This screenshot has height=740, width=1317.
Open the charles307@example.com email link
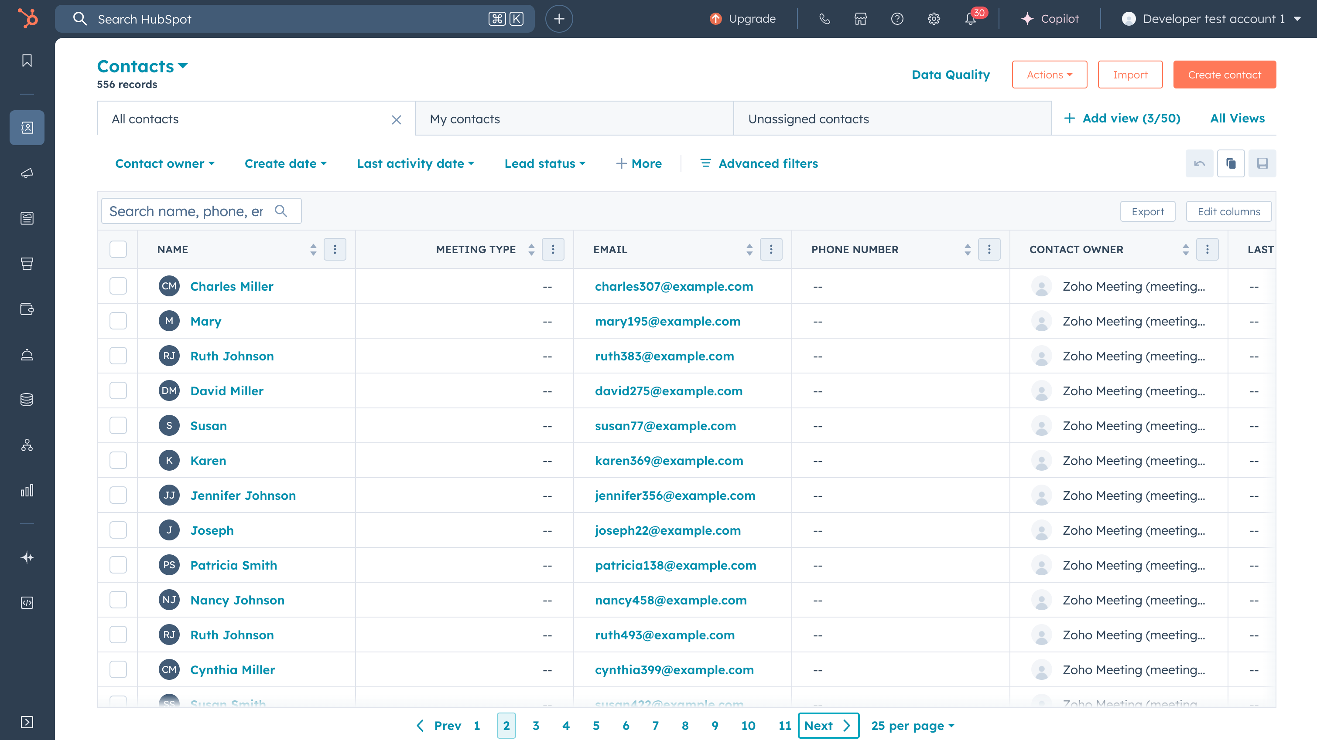pos(673,286)
